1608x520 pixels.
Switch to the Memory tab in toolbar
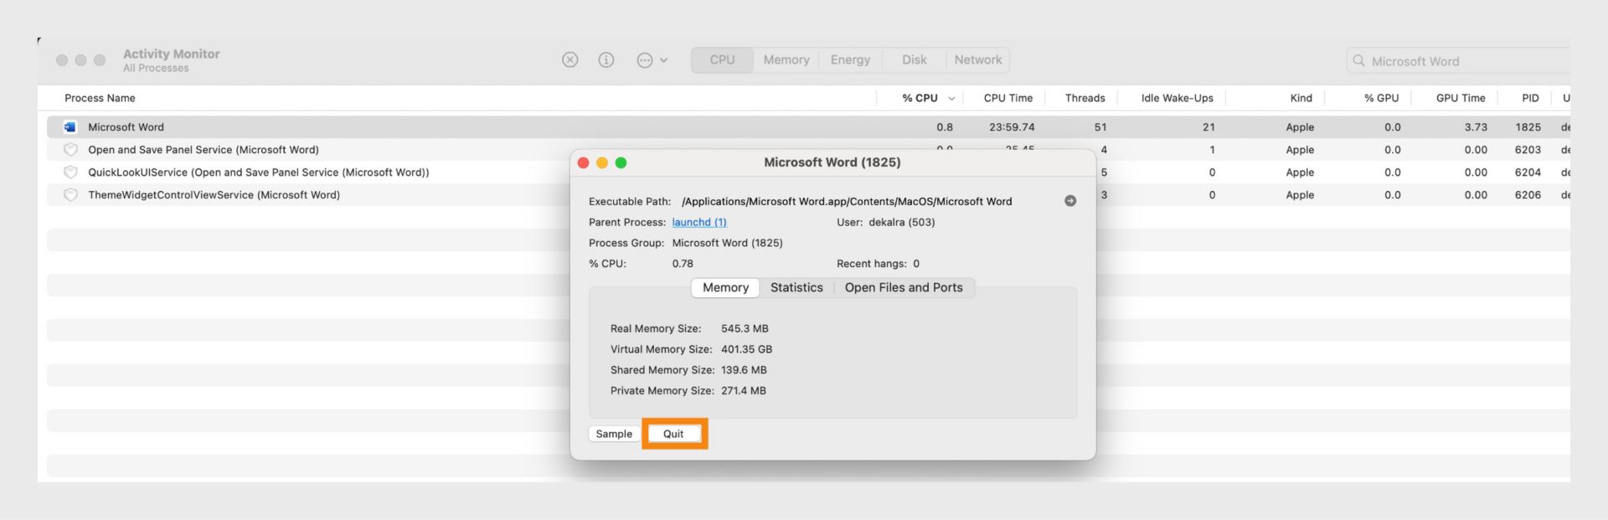tap(786, 60)
